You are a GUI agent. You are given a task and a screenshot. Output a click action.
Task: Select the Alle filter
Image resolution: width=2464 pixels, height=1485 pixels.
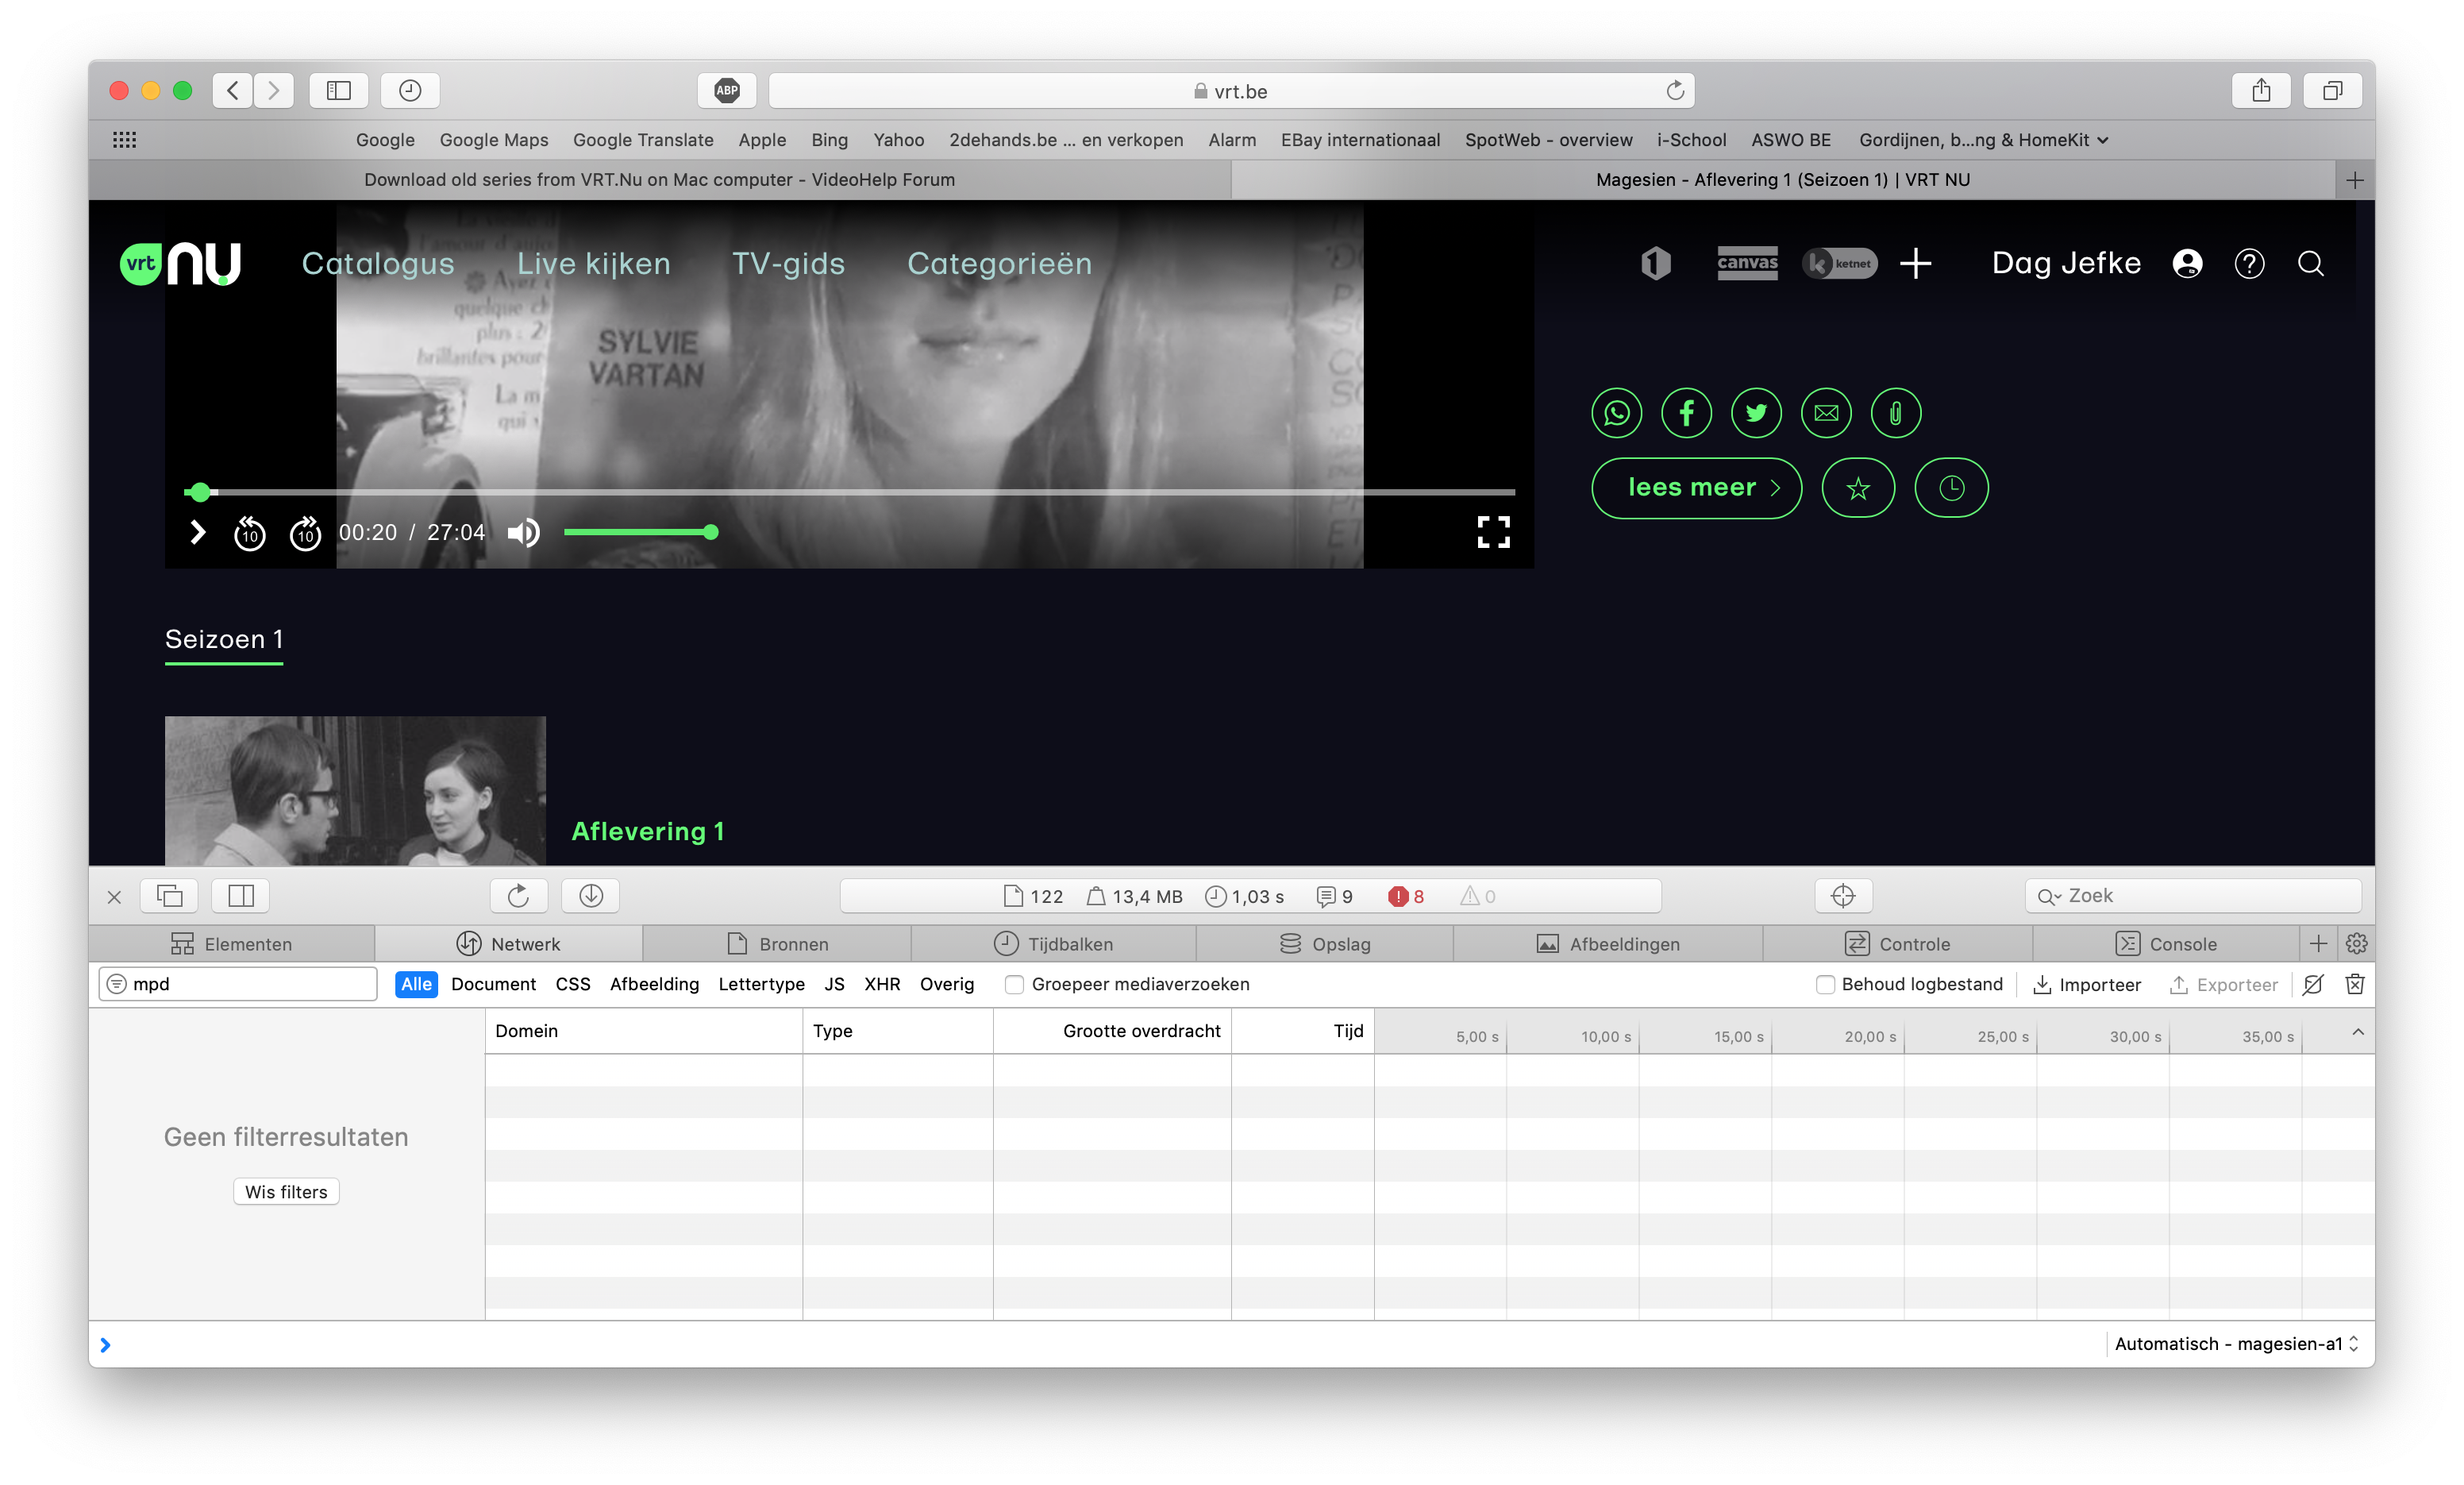(x=416, y=985)
